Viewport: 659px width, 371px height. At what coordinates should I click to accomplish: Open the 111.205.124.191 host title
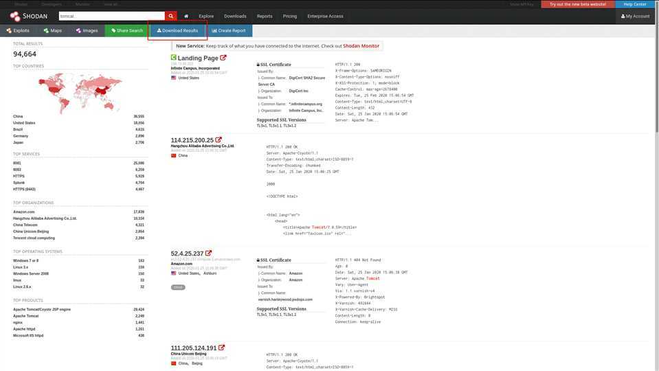coord(194,348)
